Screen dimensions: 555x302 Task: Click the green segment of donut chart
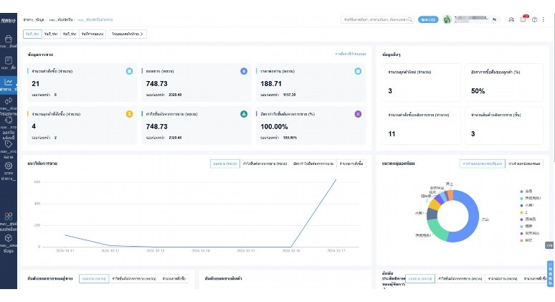437,230
